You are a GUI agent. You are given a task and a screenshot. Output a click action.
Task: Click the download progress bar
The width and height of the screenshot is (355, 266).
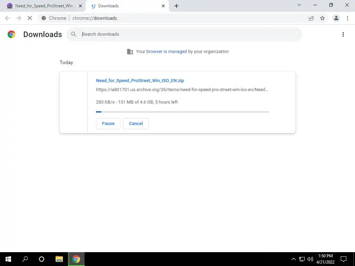click(182, 112)
